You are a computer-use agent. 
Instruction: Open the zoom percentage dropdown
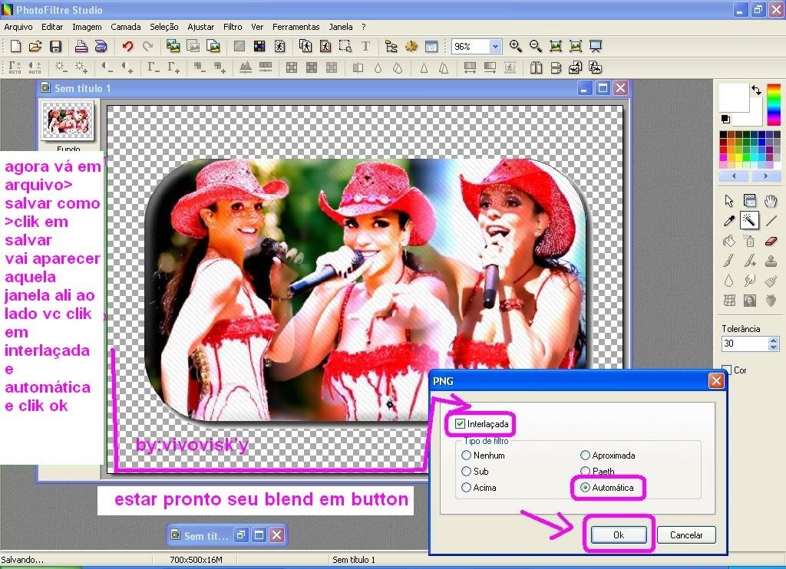pyautogui.click(x=495, y=47)
